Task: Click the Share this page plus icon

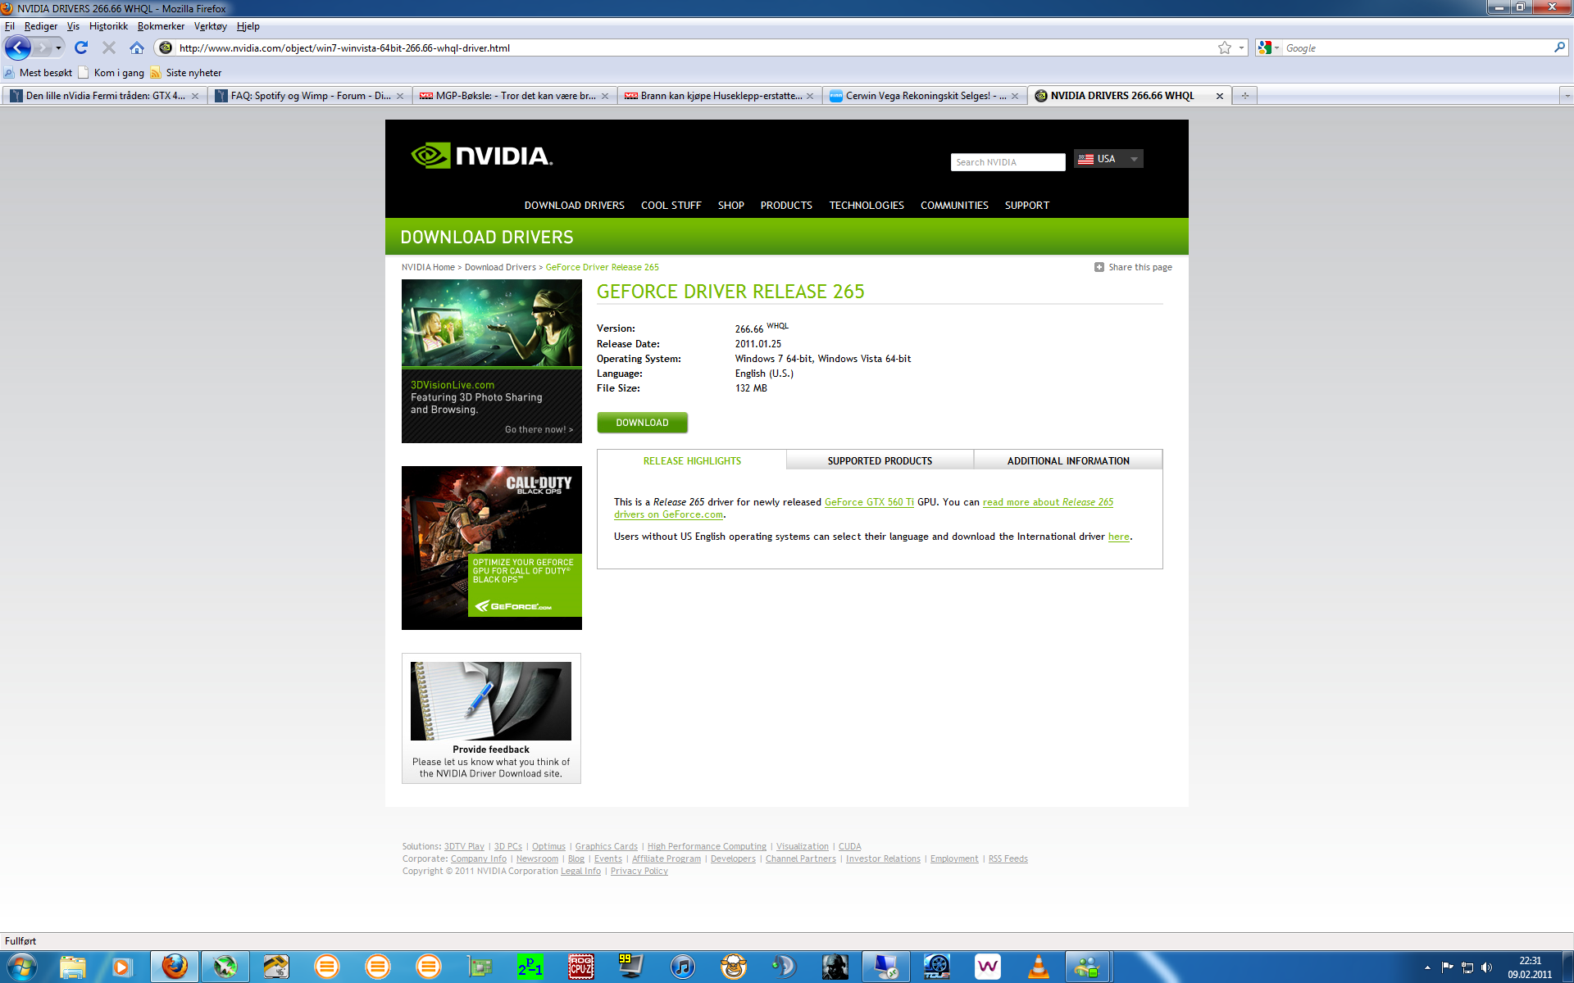Action: point(1099,267)
